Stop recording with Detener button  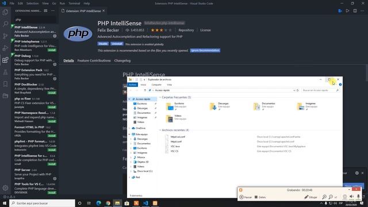[x=260, y=197]
